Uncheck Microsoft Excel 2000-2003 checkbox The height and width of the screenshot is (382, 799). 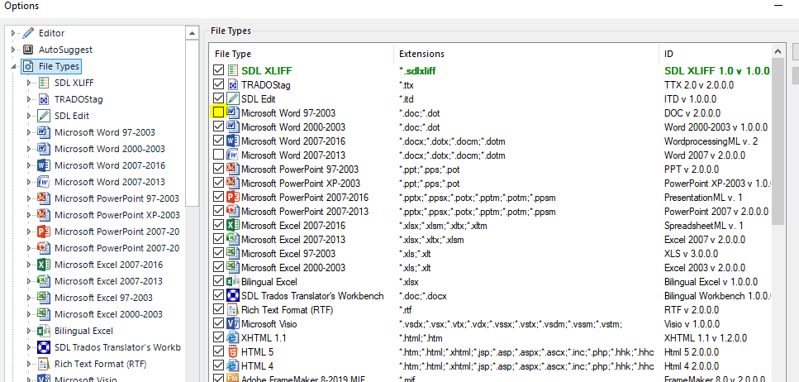tap(219, 268)
